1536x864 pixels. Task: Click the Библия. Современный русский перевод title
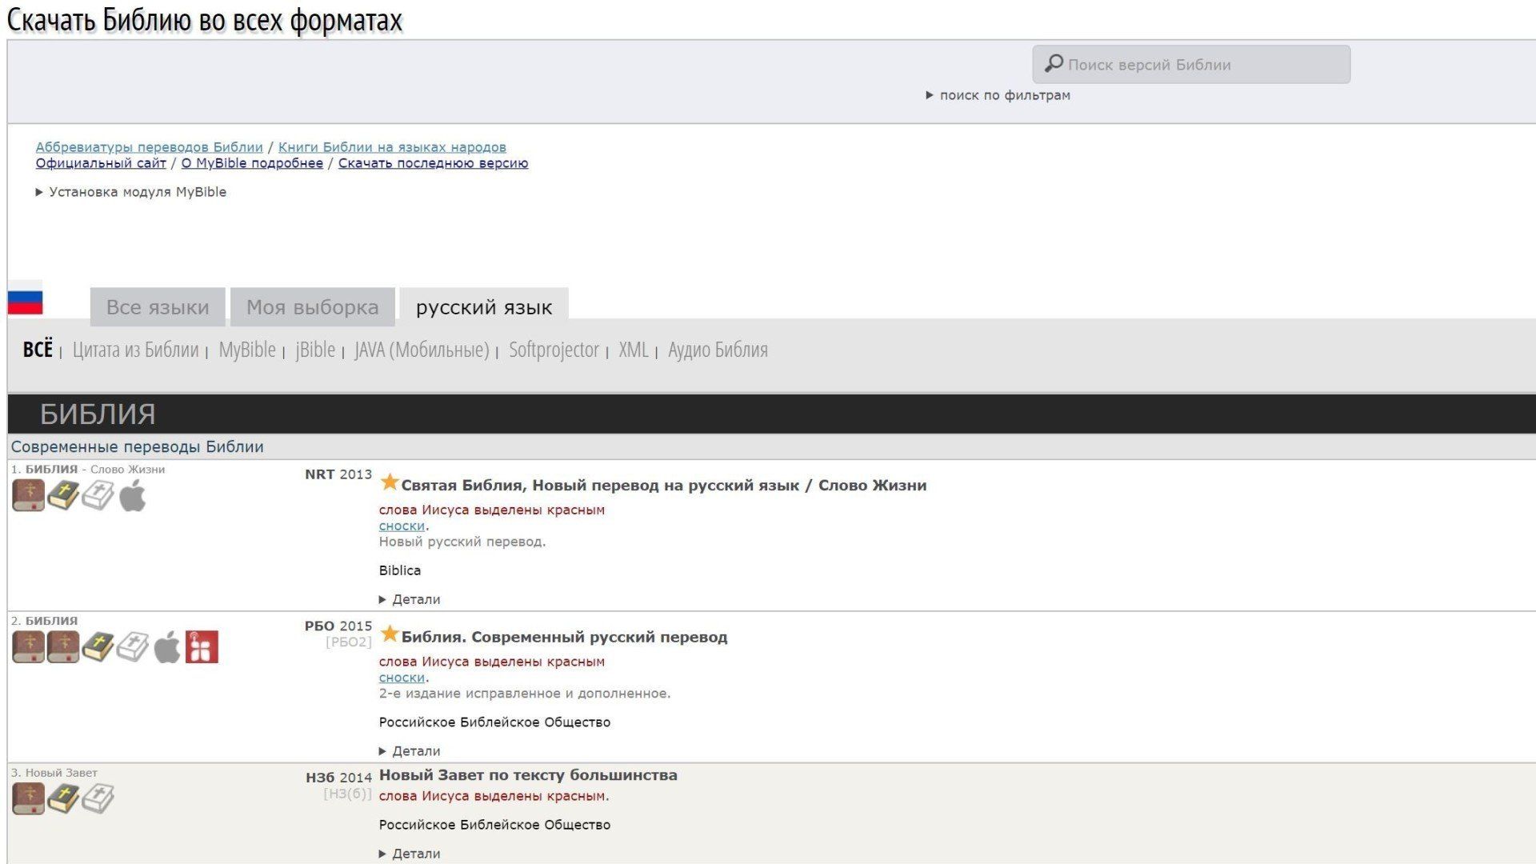(x=564, y=638)
